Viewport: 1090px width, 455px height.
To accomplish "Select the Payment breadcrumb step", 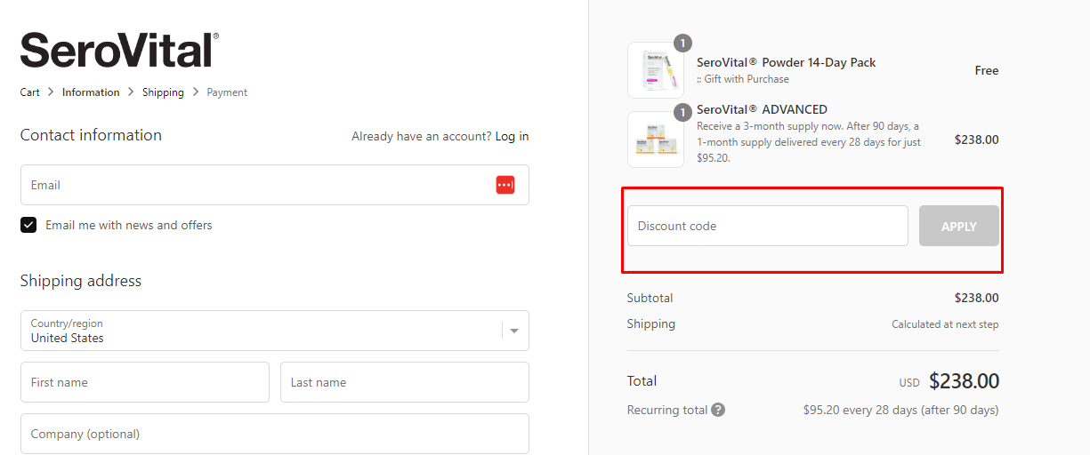I will (x=227, y=92).
